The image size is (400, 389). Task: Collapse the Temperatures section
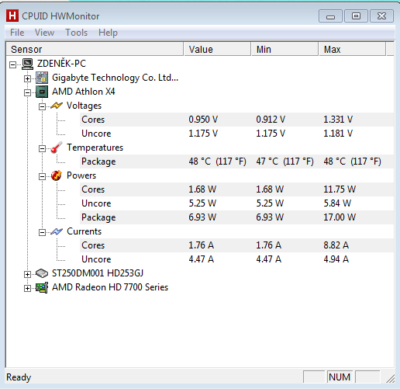42,148
